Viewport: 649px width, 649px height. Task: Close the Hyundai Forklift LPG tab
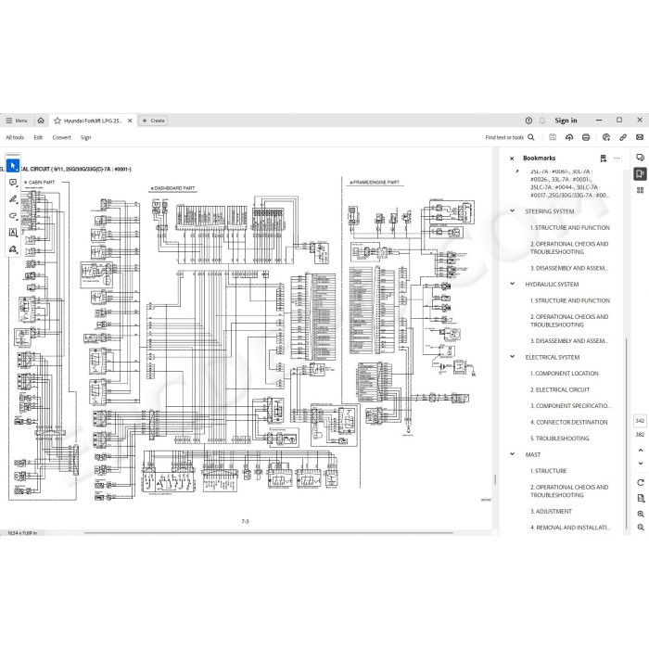click(130, 121)
